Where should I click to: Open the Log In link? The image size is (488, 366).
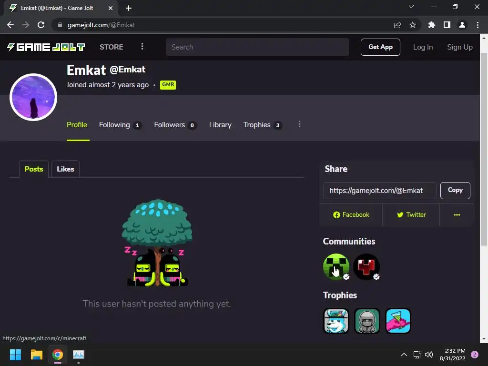pos(423,47)
